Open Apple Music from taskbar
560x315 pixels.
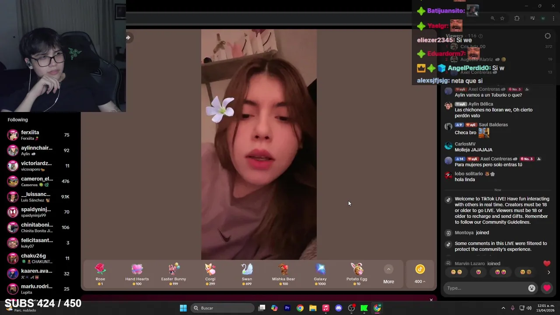(x=325, y=308)
